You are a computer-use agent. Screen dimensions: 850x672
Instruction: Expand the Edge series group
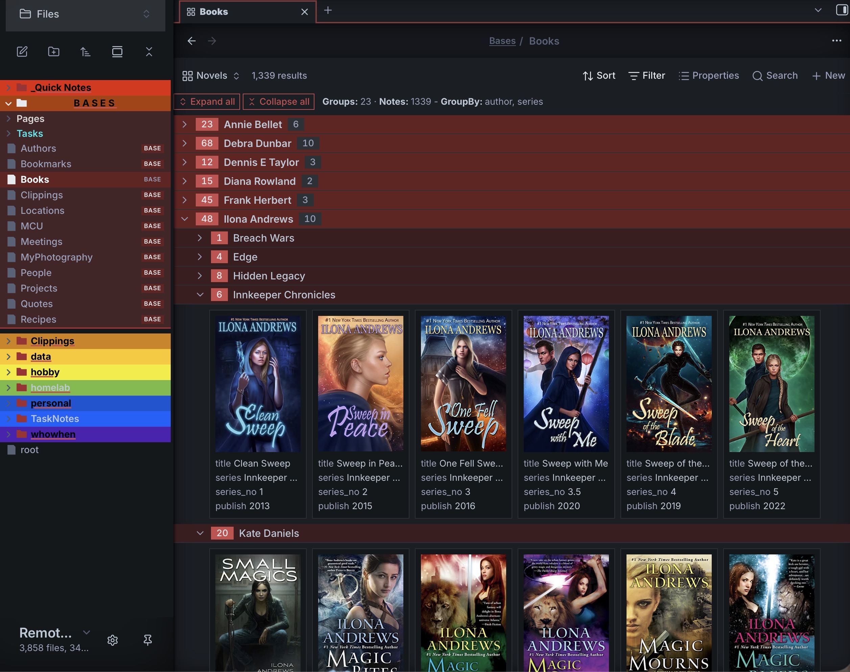(200, 256)
